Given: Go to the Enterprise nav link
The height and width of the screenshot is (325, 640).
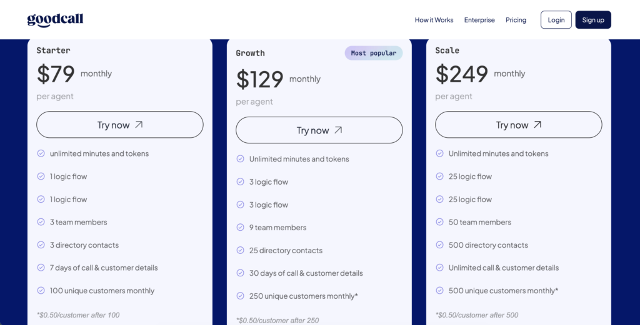Looking at the screenshot, I should coord(479,20).
